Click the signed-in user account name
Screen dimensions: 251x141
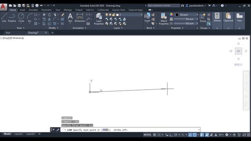click(x=197, y=5)
